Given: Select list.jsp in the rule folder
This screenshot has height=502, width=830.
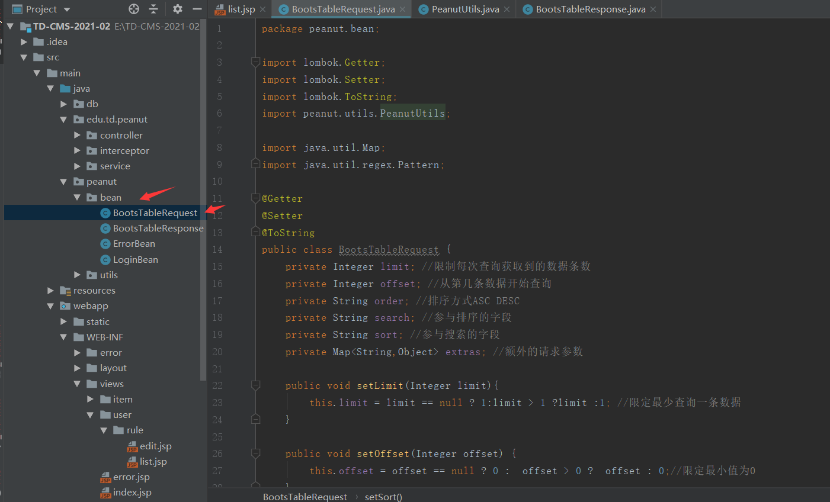Looking at the screenshot, I should [147, 461].
